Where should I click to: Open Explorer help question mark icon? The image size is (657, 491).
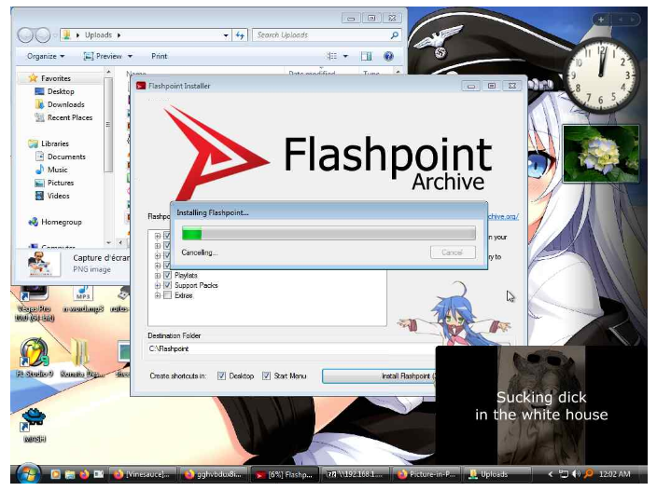tap(388, 56)
